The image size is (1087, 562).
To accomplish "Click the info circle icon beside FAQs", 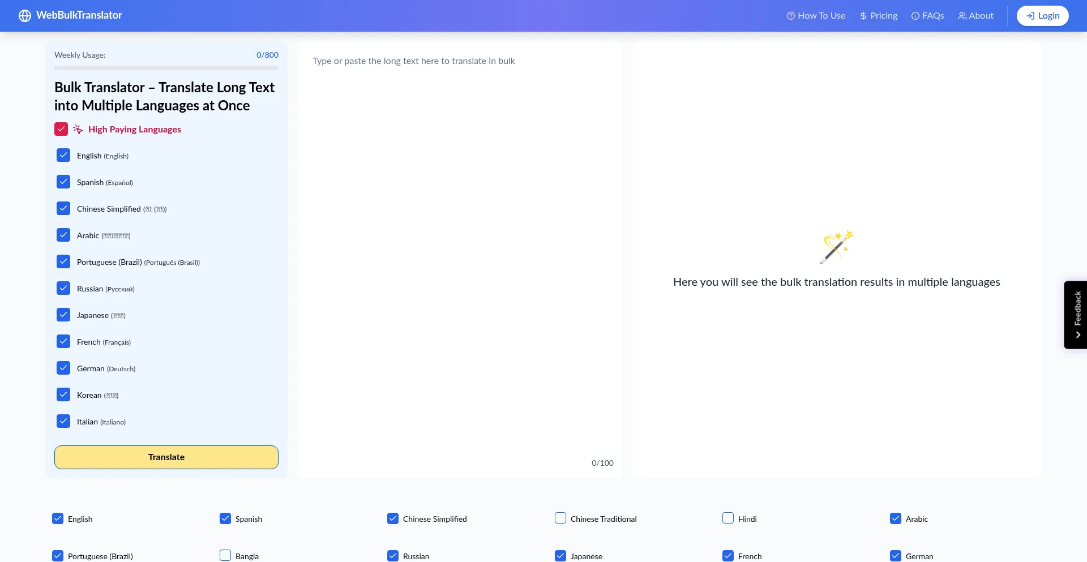I will (914, 15).
